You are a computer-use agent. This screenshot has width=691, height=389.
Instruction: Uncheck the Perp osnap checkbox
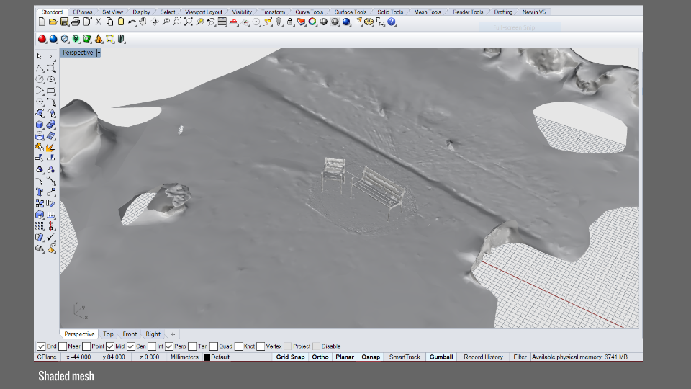pos(169,346)
